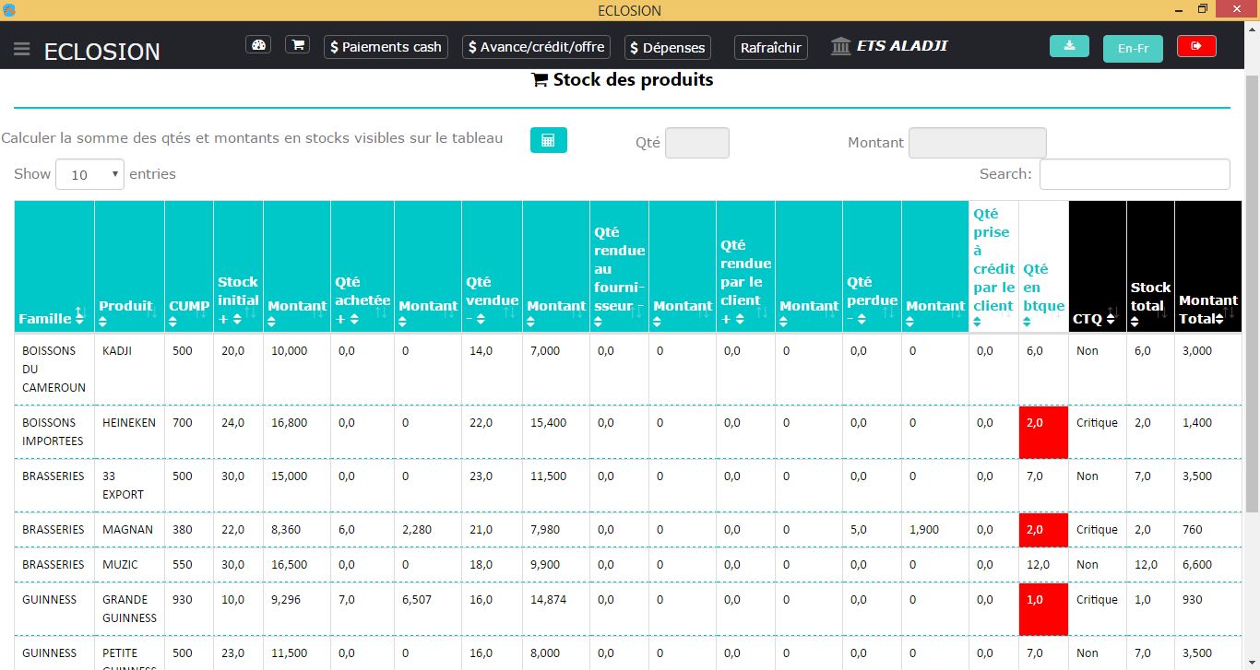Screen dimensions: 1260x670
Task: Click the calculator icon to sum stocks
Action: coord(548,140)
